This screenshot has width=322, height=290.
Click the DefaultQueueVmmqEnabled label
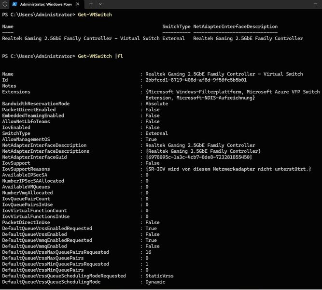pyautogui.click(x=34, y=246)
